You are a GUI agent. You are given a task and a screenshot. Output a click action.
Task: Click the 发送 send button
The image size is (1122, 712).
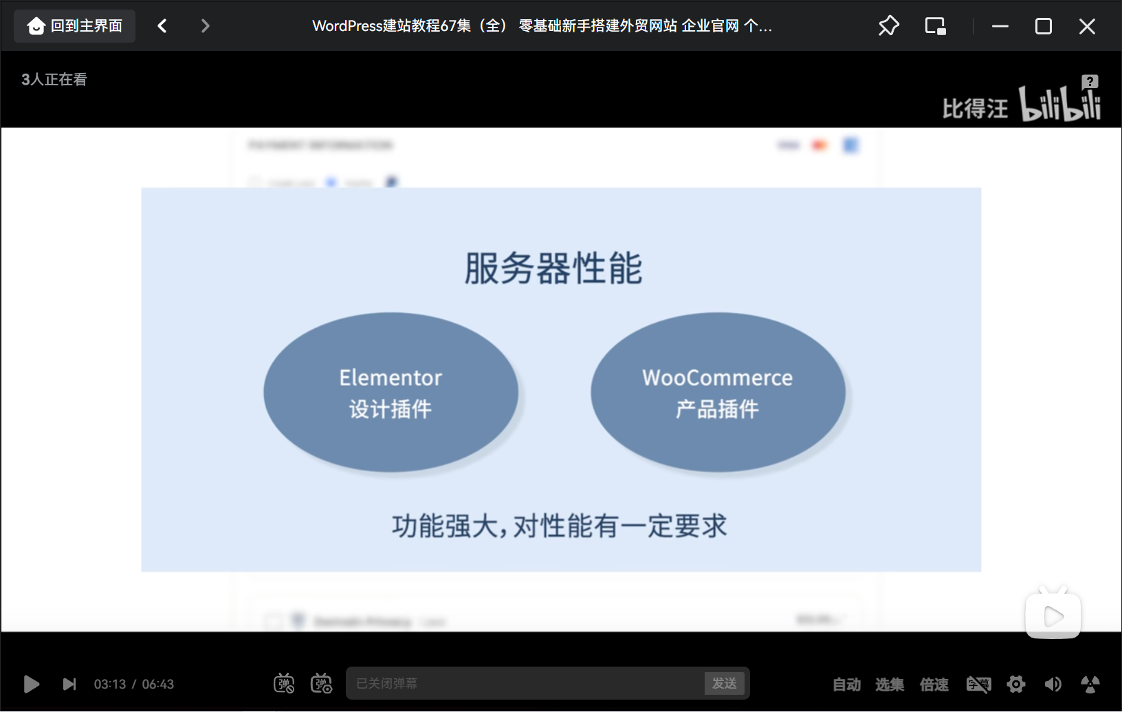pos(725,683)
